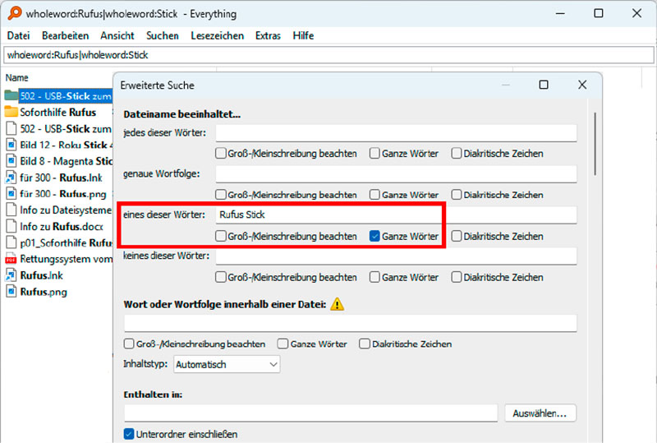The height and width of the screenshot is (443, 657).
Task: Enable Ganze Wörter for file content search
Action: pos(283,344)
